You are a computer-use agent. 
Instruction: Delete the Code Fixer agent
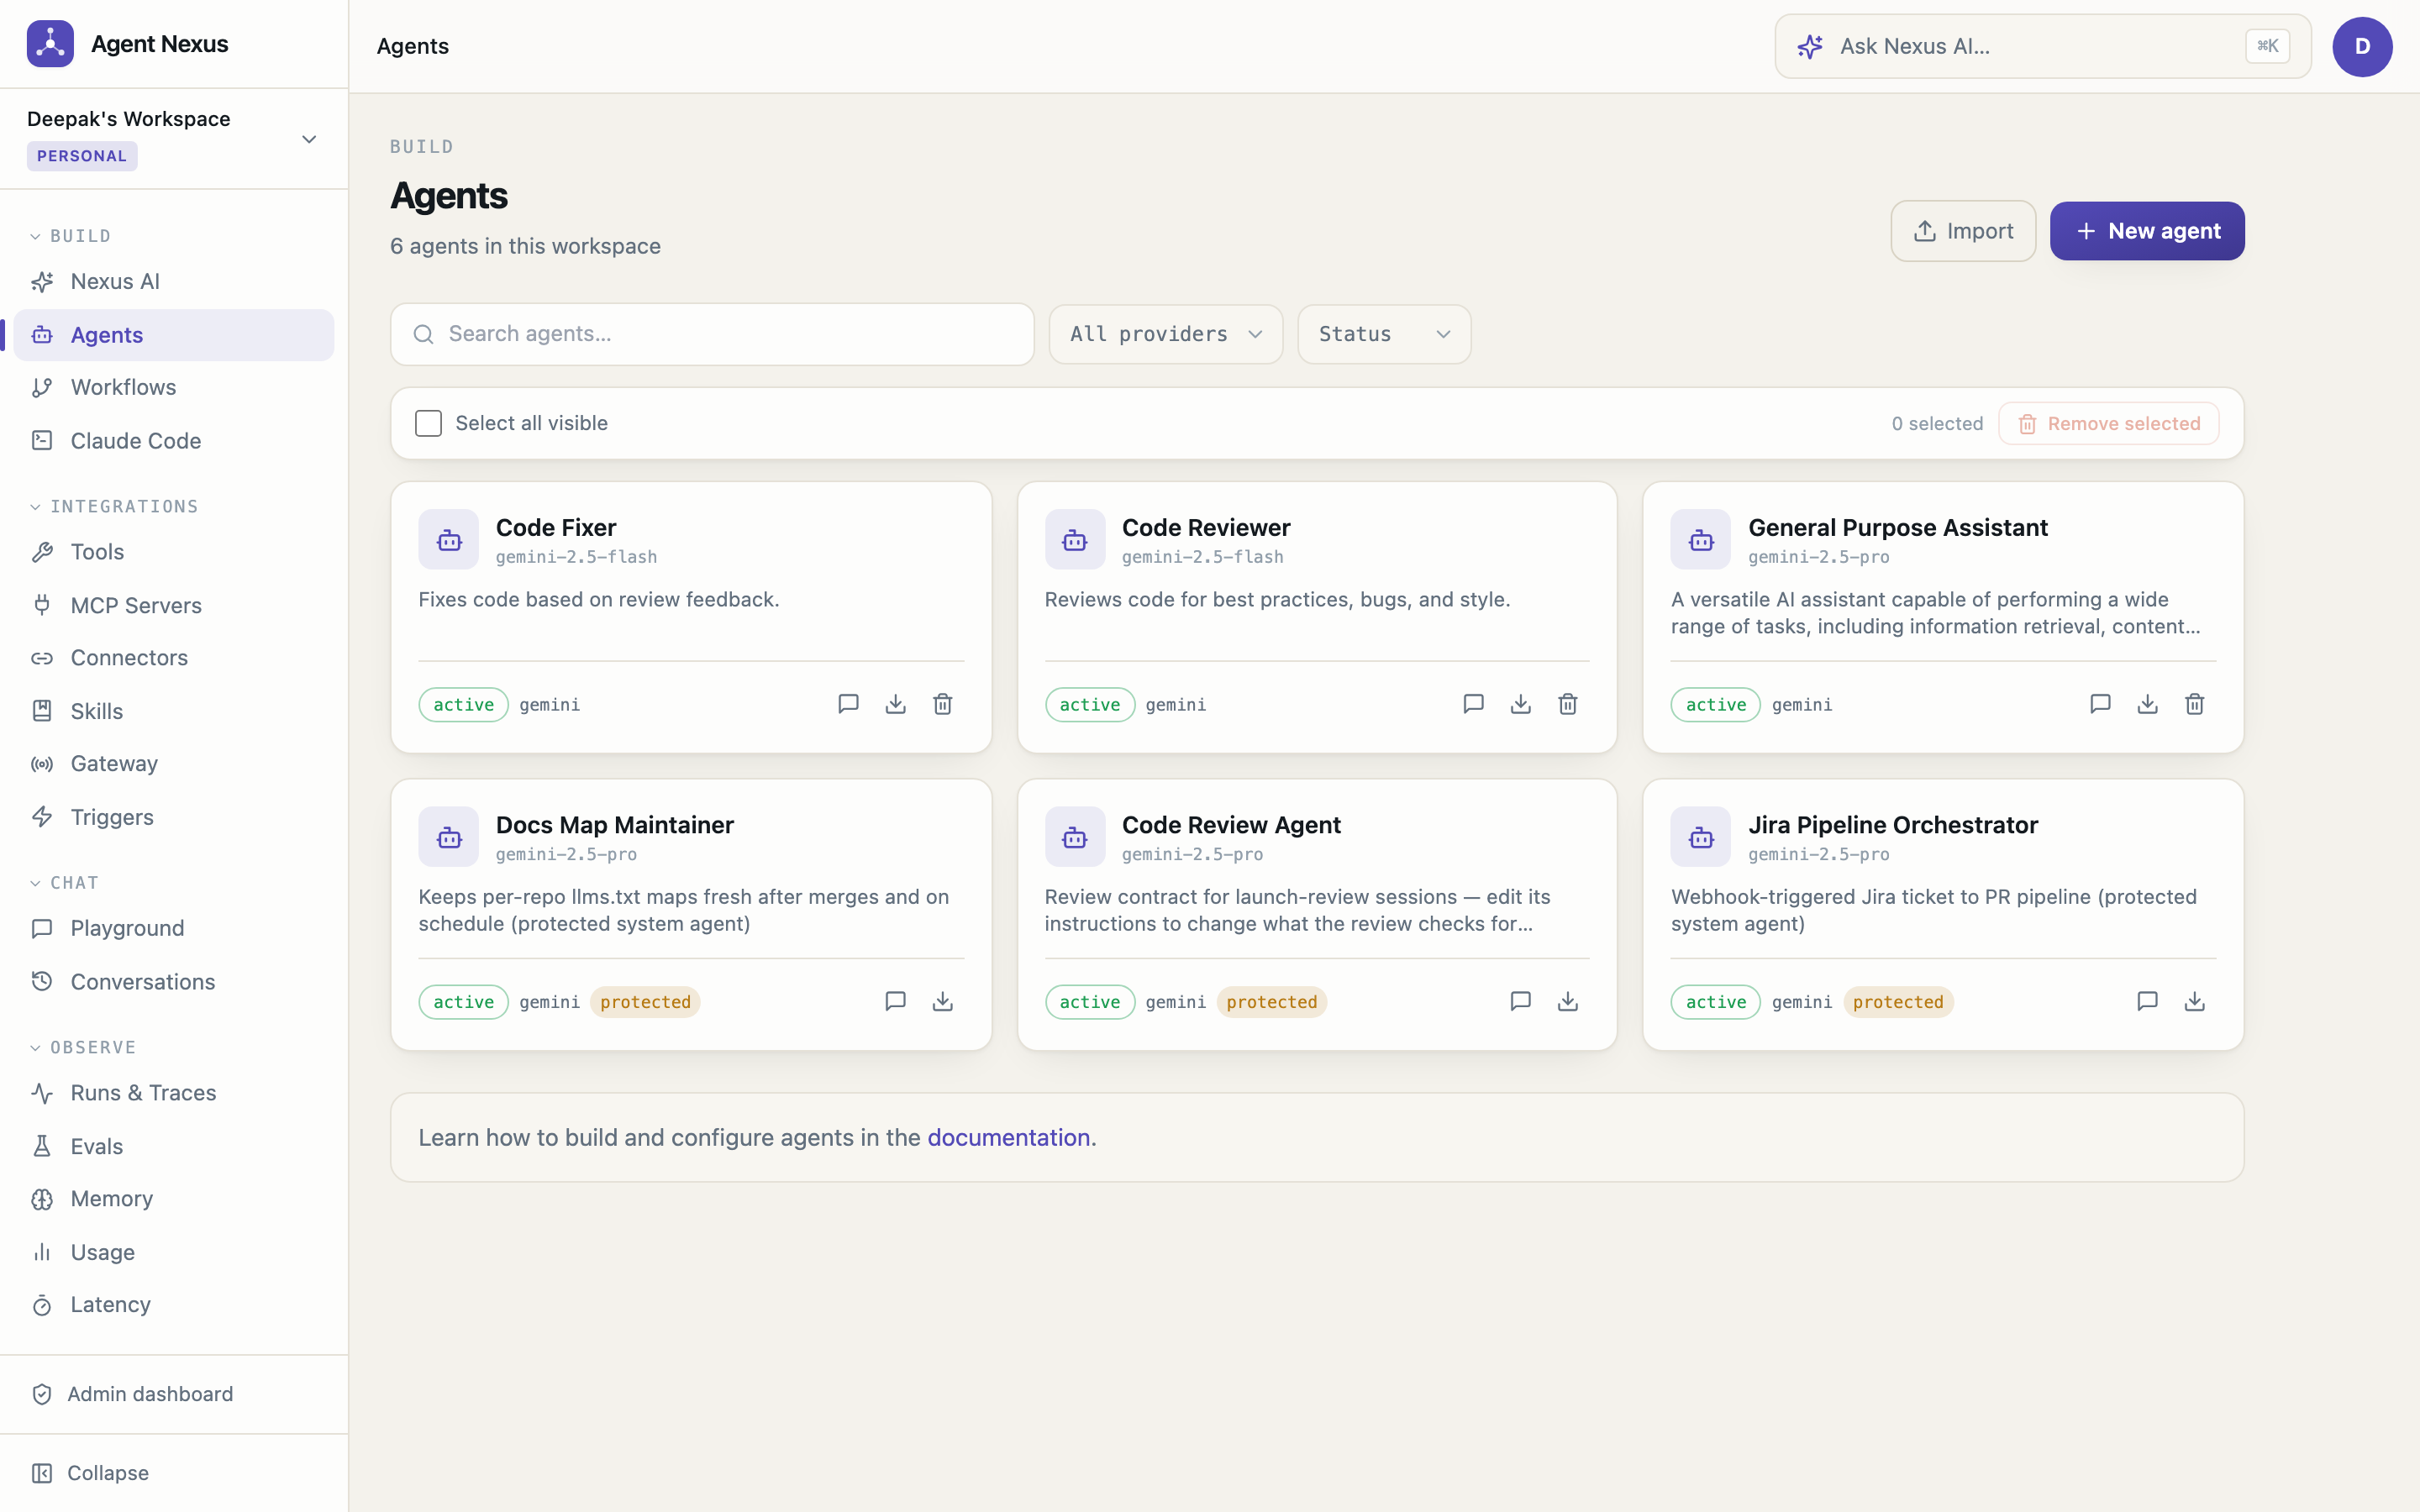tap(942, 704)
